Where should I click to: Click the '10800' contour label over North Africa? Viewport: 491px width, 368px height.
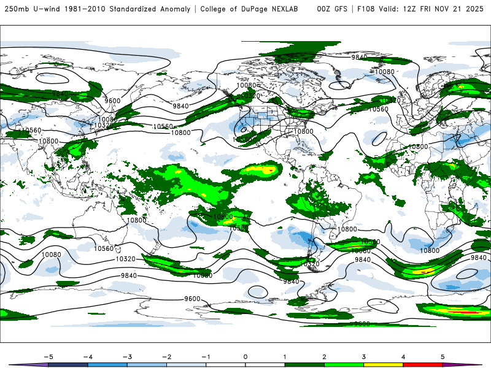click(x=418, y=147)
